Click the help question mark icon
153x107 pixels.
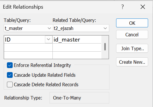point(122,7)
